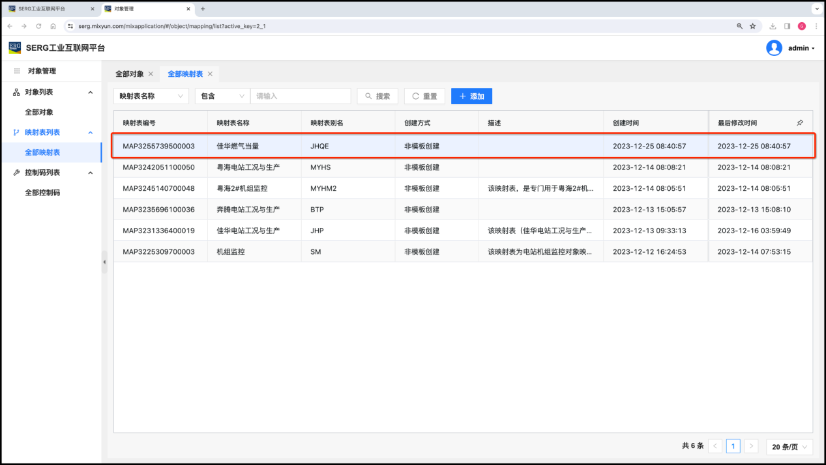Click the browser reload page icon

click(38, 26)
